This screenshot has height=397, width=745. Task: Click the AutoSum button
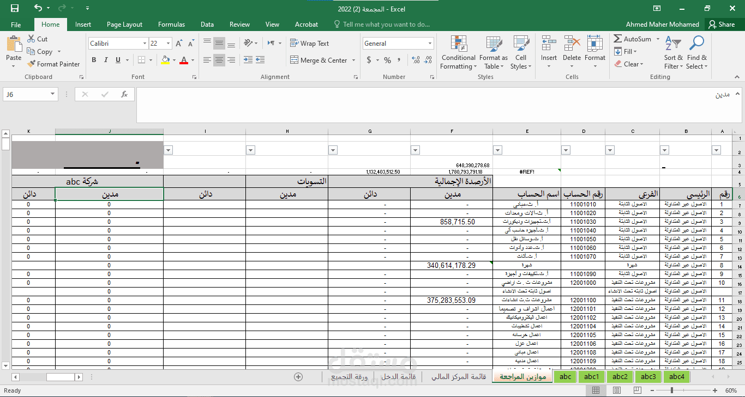click(x=633, y=39)
